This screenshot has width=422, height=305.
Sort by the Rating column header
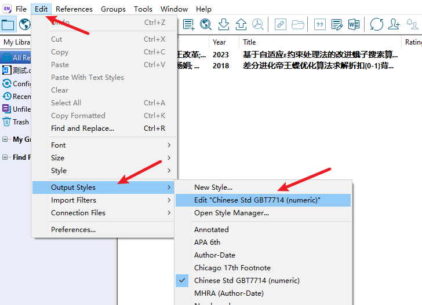click(x=412, y=42)
